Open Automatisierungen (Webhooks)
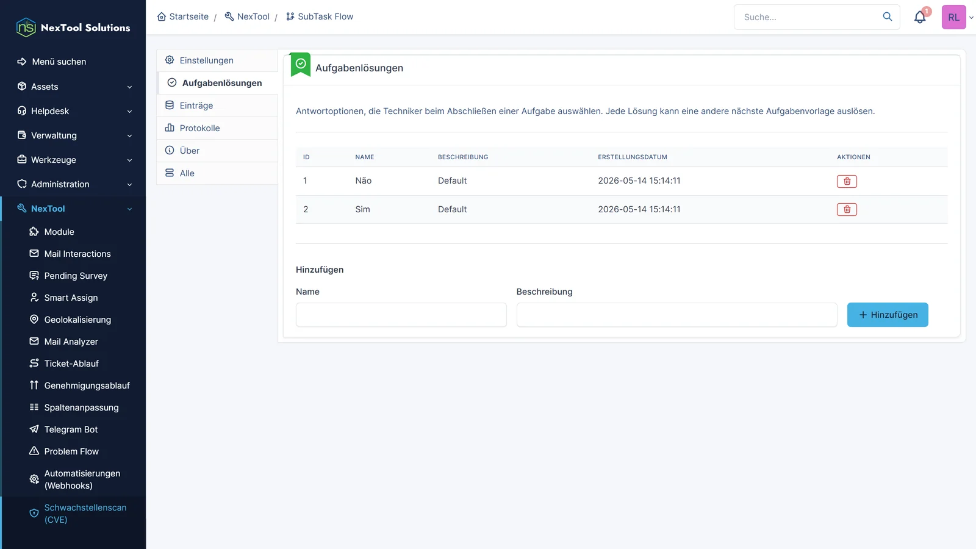Image resolution: width=976 pixels, height=549 pixels. [82, 479]
